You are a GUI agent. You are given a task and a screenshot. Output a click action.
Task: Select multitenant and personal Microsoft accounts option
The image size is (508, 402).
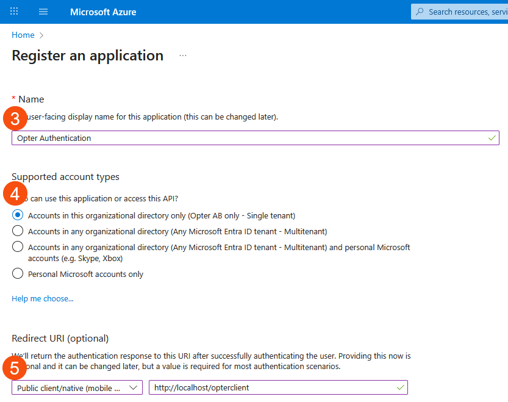pyautogui.click(x=18, y=247)
